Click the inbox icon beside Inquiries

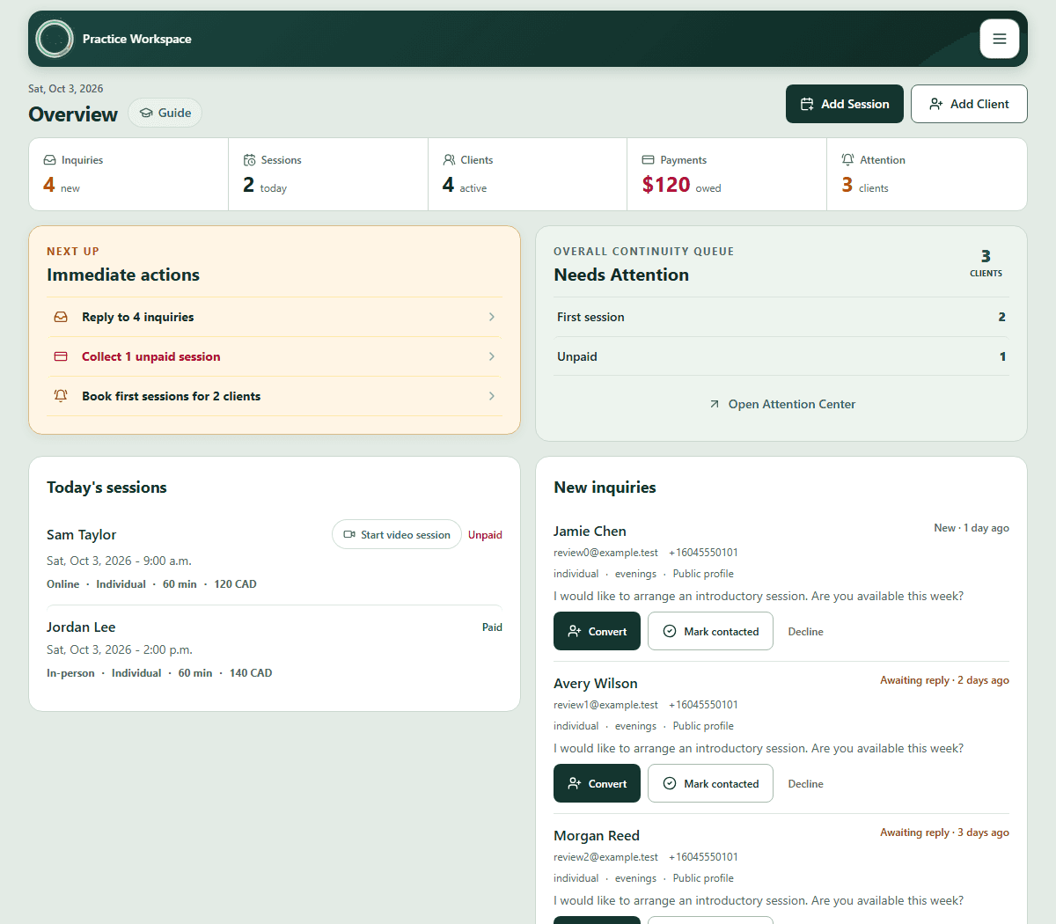[50, 160]
